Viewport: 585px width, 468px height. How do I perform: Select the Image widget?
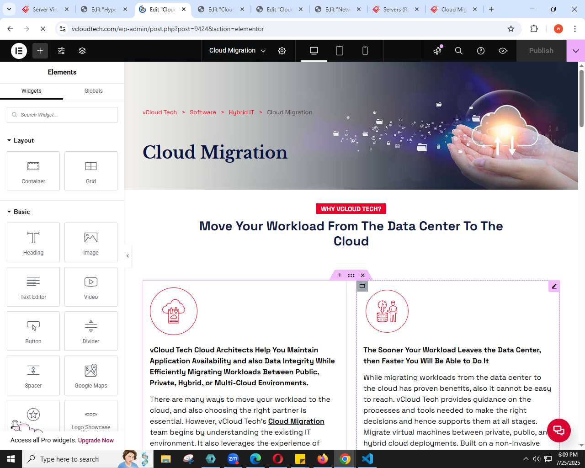click(91, 243)
